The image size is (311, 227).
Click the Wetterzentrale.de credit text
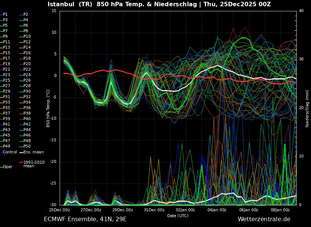tap(264, 219)
